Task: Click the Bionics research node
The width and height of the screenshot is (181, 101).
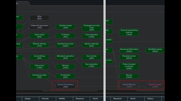Action: (x=129, y=76)
